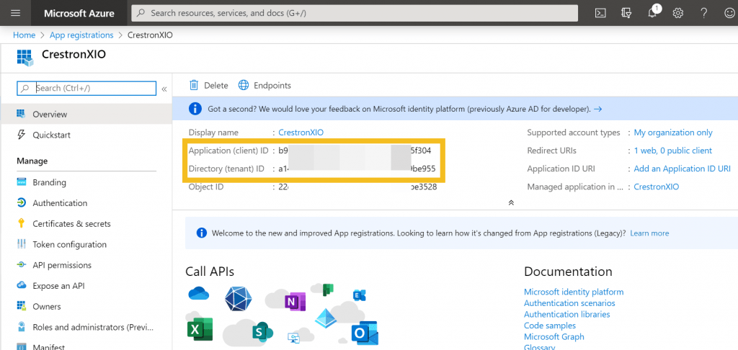738x350 pixels.
Task: Open the notifications bell
Action: pyautogui.click(x=652, y=13)
